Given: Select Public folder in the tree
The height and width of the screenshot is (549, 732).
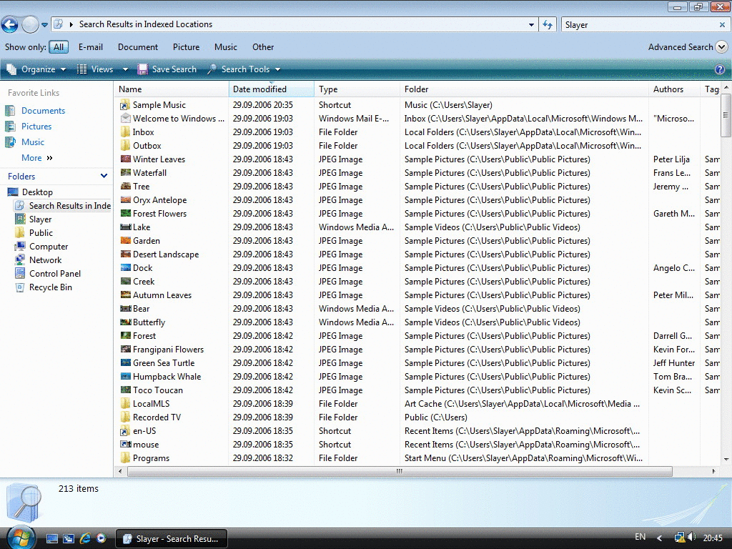Looking at the screenshot, I should click(x=41, y=232).
